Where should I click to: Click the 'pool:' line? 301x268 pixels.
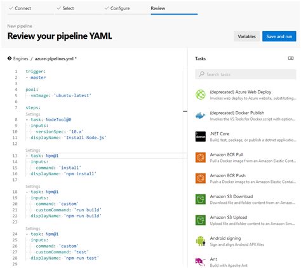tap(32, 90)
